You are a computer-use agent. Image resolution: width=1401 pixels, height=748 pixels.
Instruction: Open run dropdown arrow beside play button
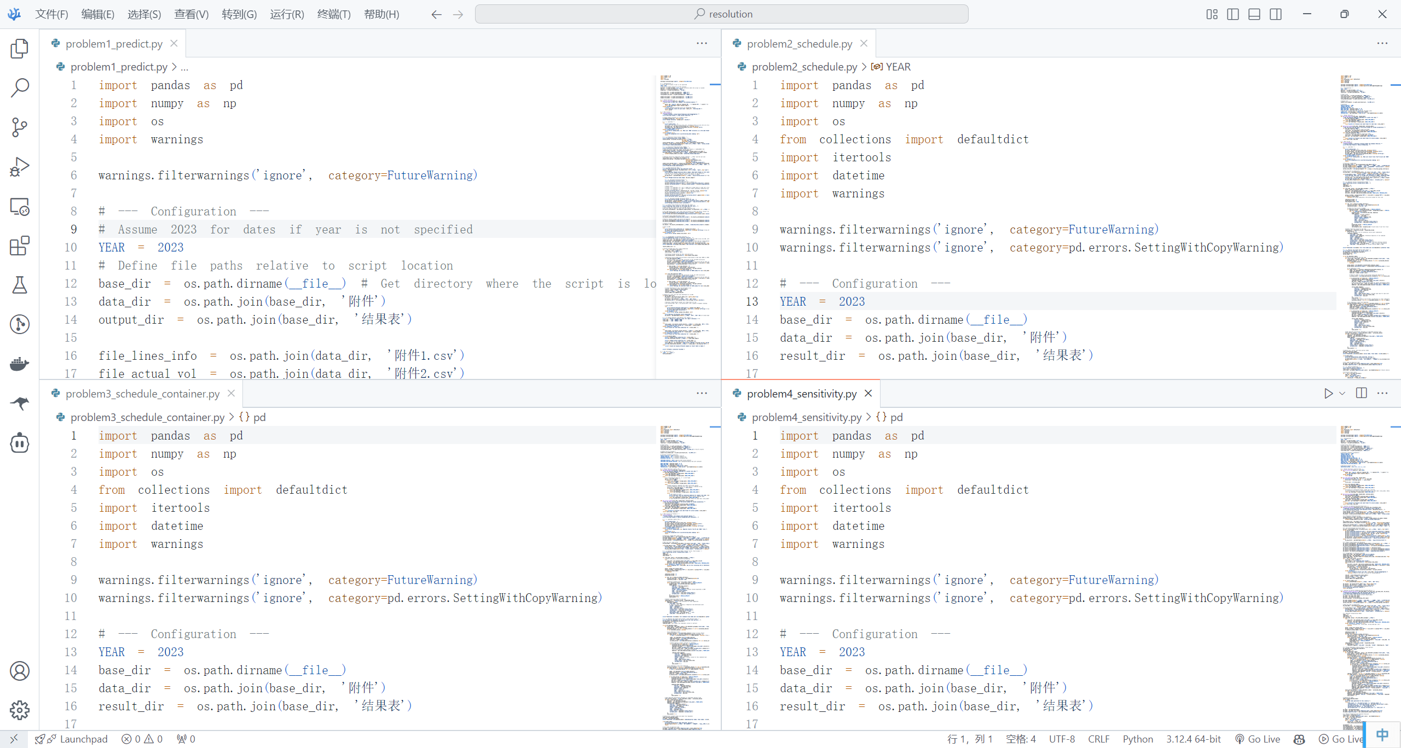pos(1342,393)
